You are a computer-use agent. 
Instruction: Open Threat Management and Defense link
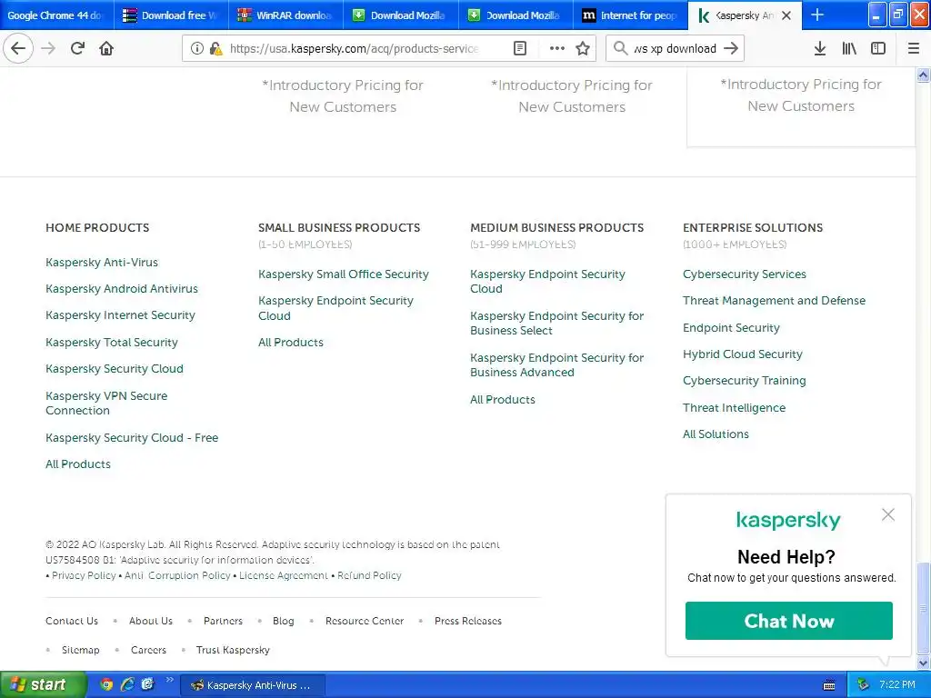click(x=774, y=300)
